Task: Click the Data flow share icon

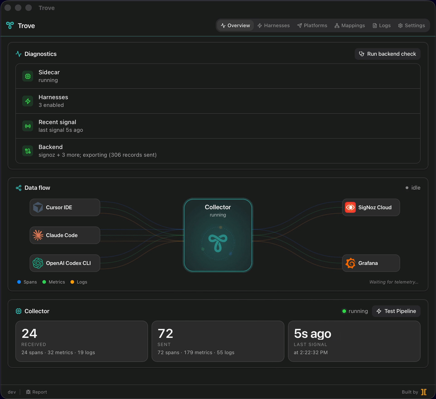Action: (x=19, y=188)
